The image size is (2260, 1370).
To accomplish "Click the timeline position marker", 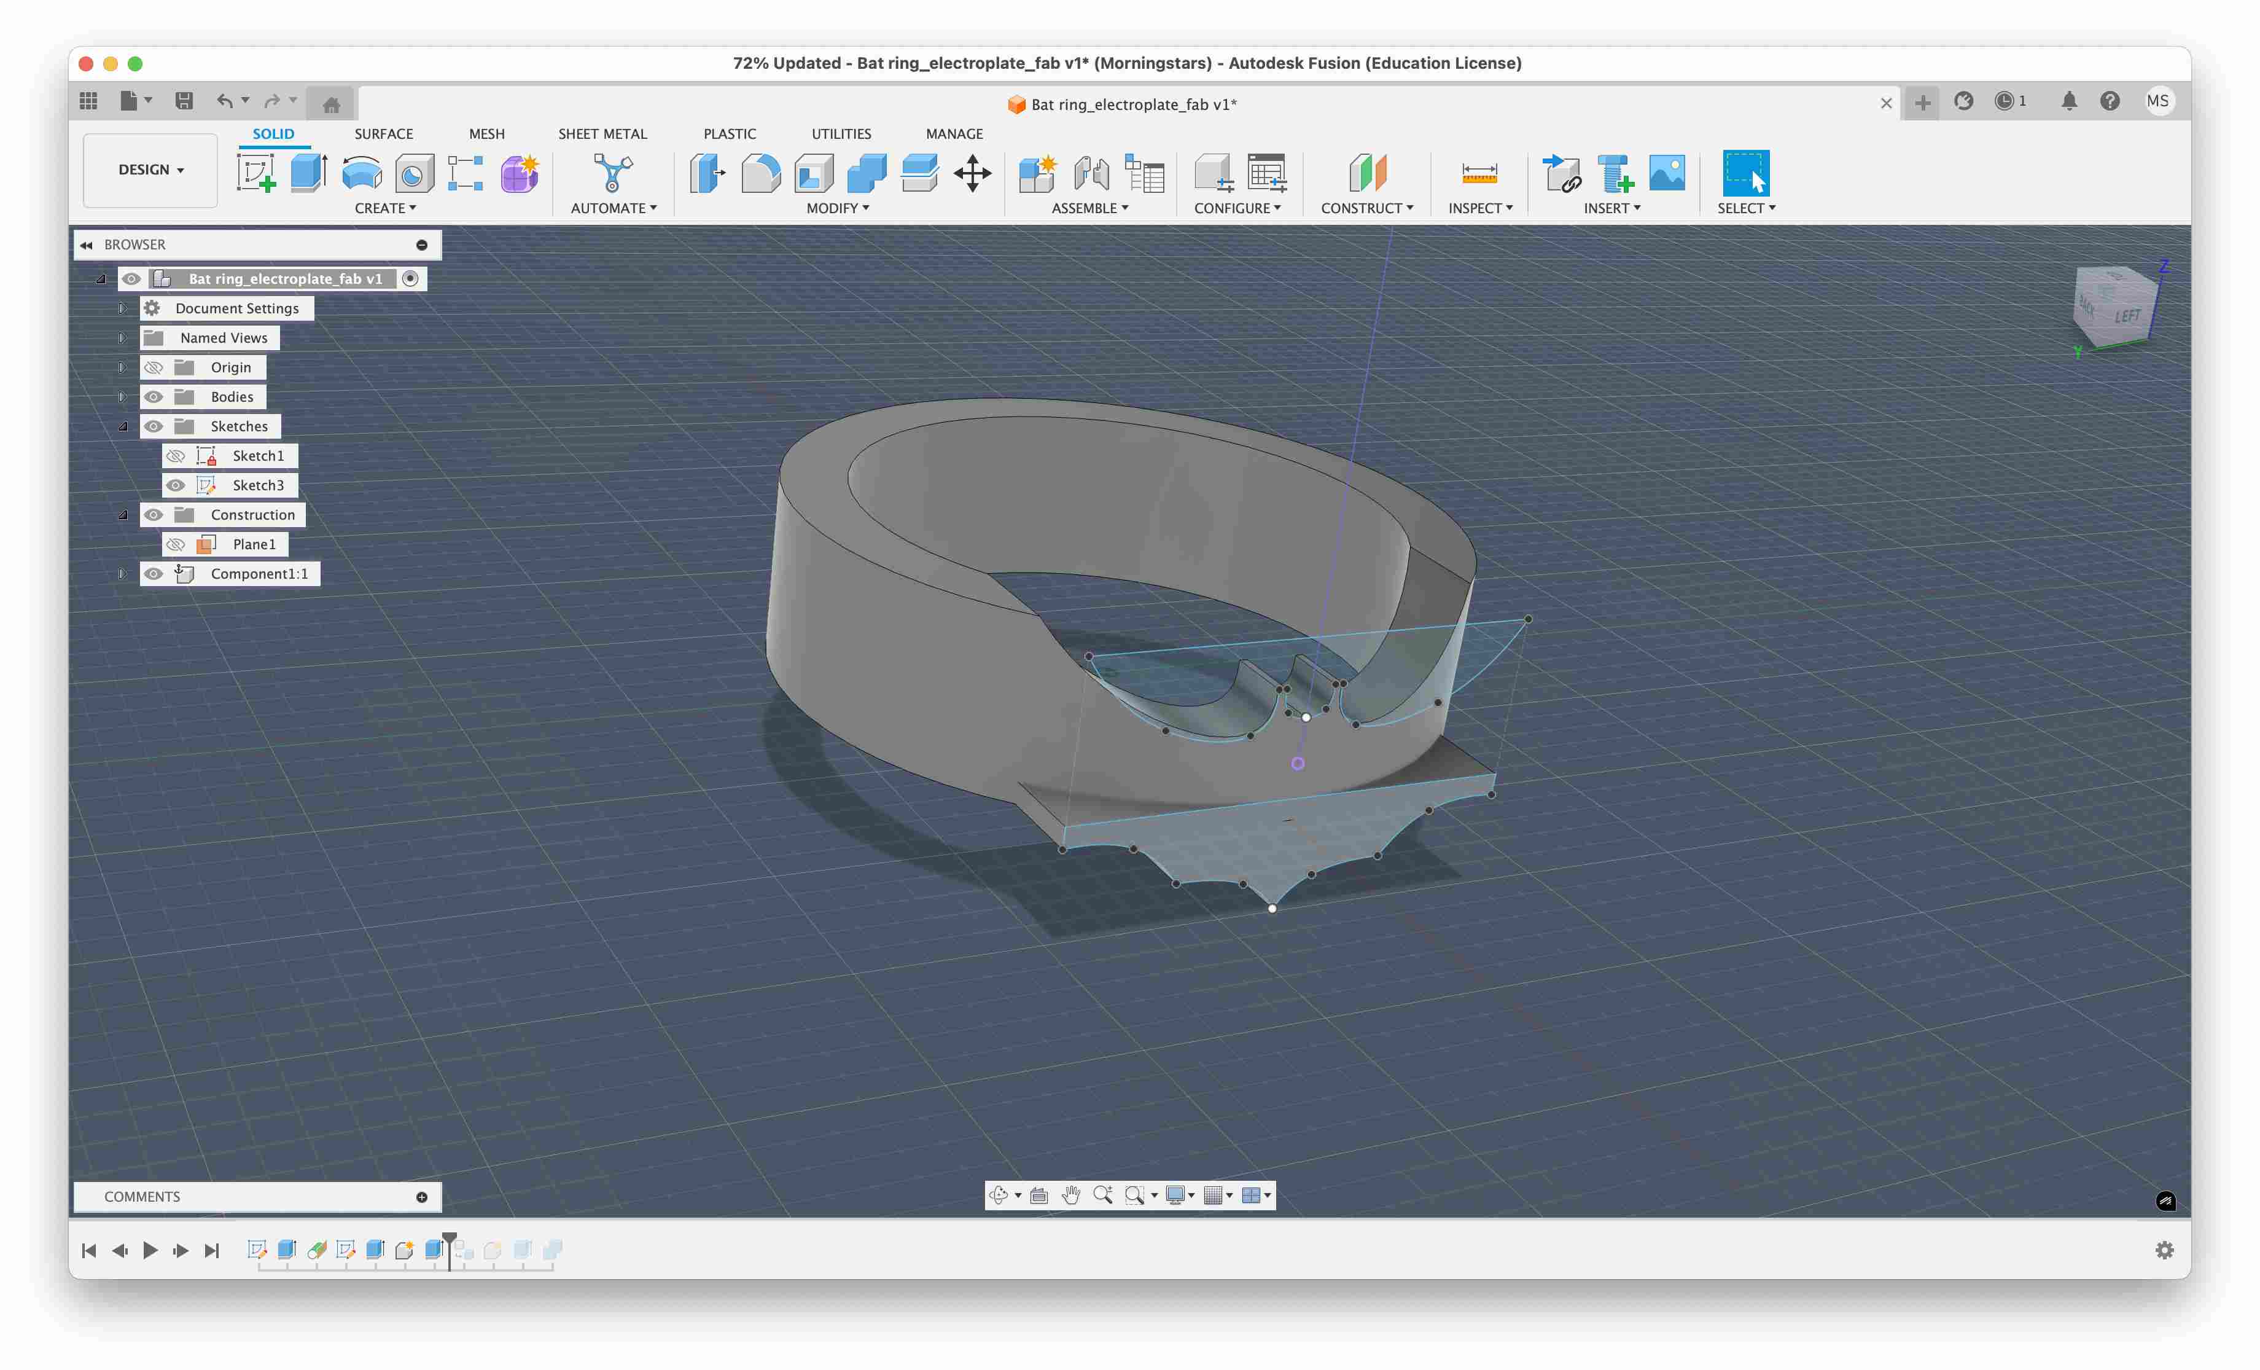I will [450, 1250].
